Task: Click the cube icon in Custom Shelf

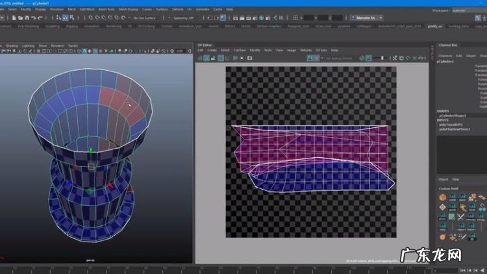Action: tap(443, 195)
